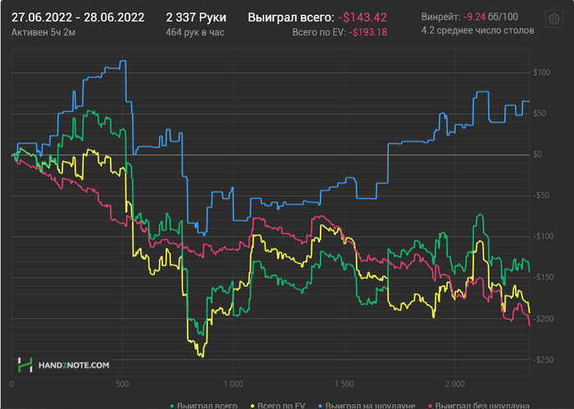
Task: Click the EV total value -$193.18
Action: coord(367,33)
